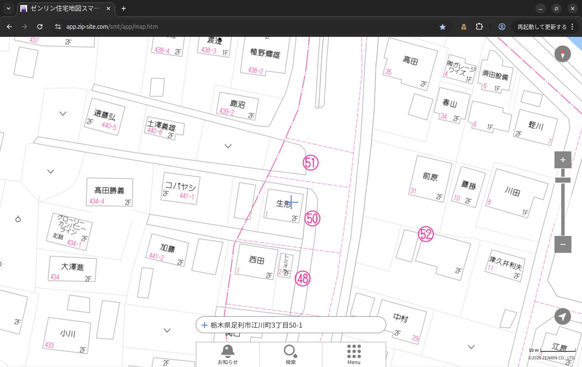Screen dimensions: 582x367
Task: Click the 加藤 building label
Action: [x=167, y=248]
